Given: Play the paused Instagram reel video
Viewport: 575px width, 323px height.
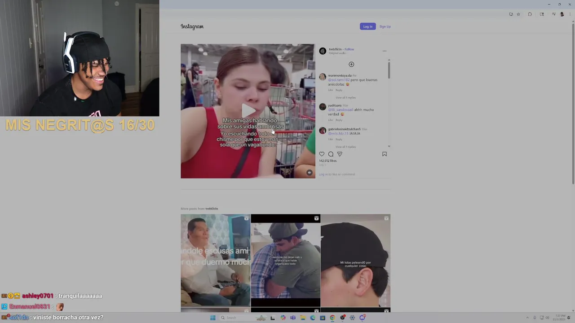Looking at the screenshot, I should (x=248, y=111).
